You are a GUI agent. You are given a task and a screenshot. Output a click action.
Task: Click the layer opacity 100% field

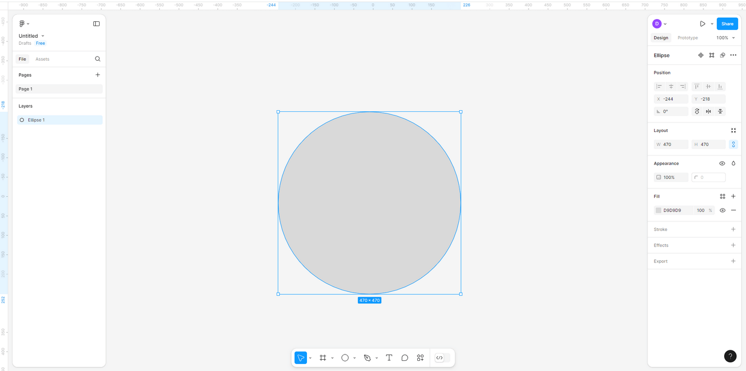coord(671,177)
